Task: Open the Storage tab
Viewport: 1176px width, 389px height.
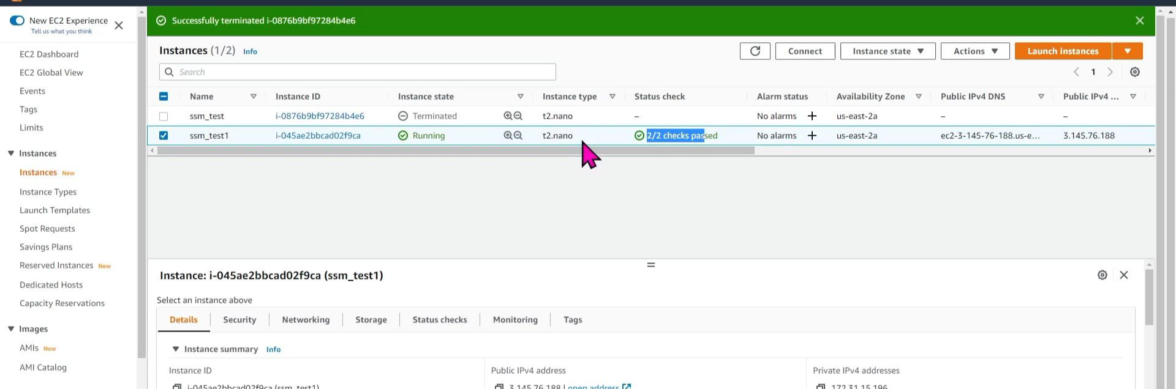Action: [x=371, y=320]
